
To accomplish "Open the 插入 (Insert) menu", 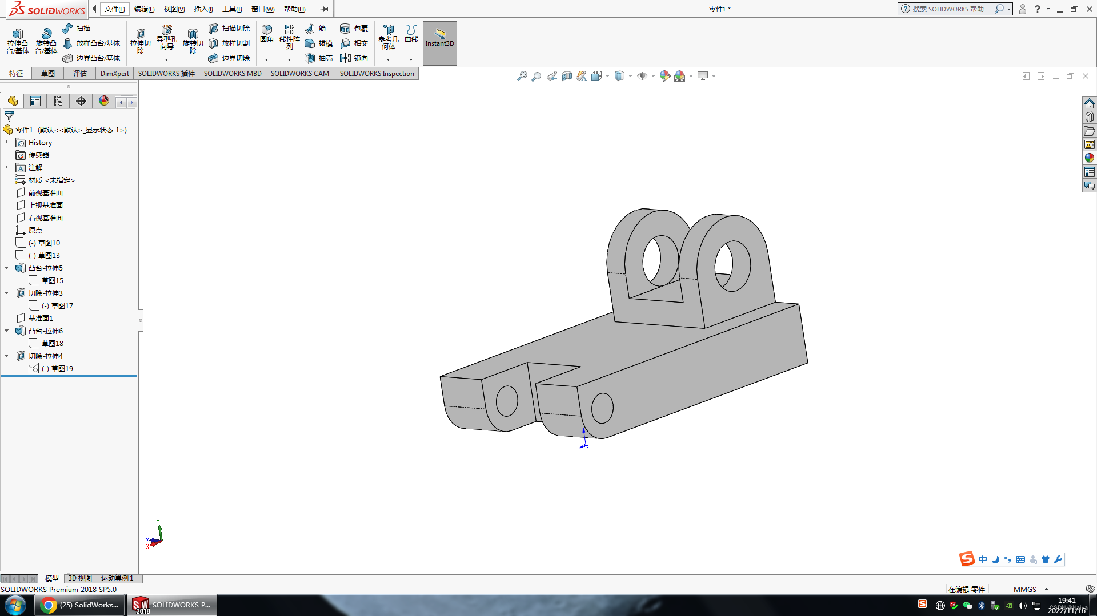I will pos(203,9).
